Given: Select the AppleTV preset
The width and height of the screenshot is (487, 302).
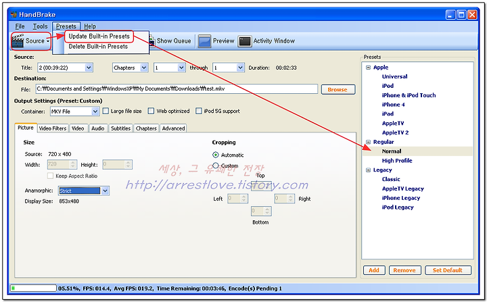Looking at the screenshot, I should 393,123.
